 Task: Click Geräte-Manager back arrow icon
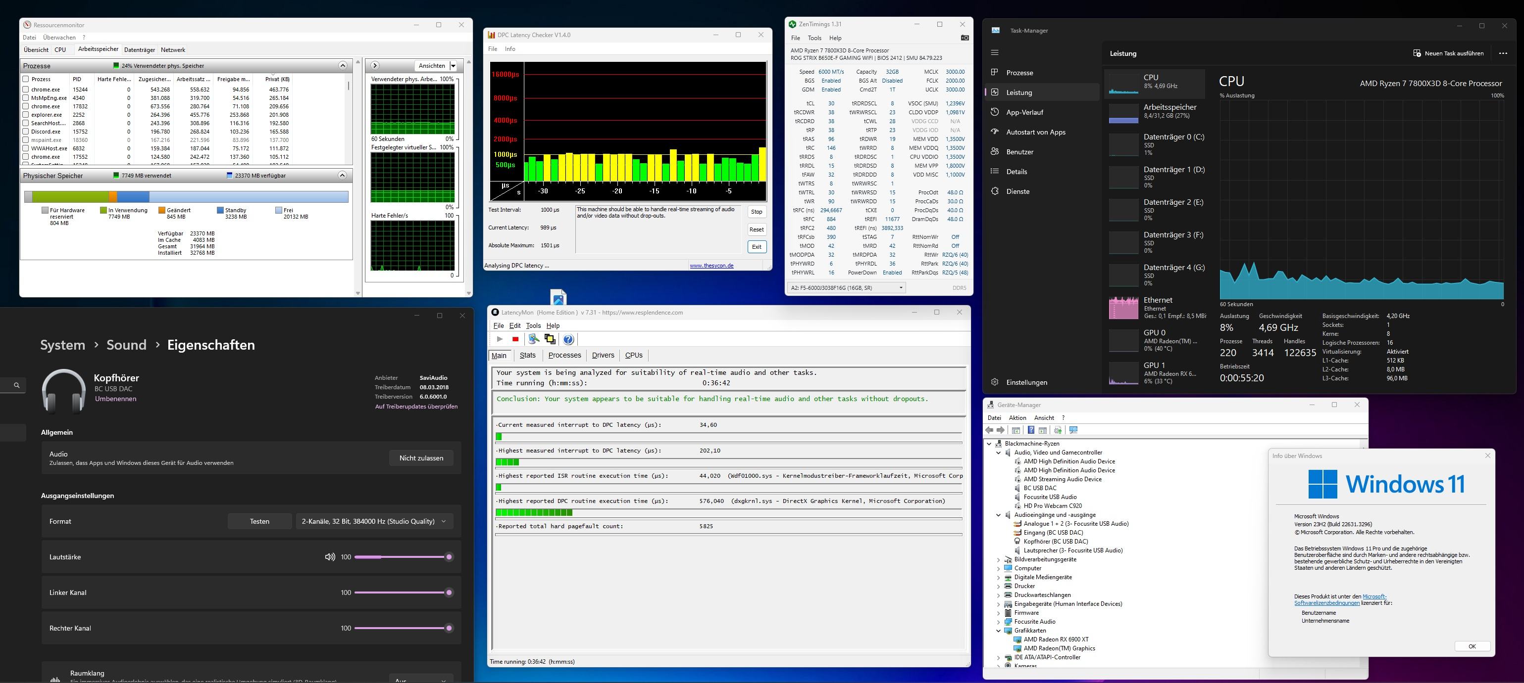coord(989,430)
